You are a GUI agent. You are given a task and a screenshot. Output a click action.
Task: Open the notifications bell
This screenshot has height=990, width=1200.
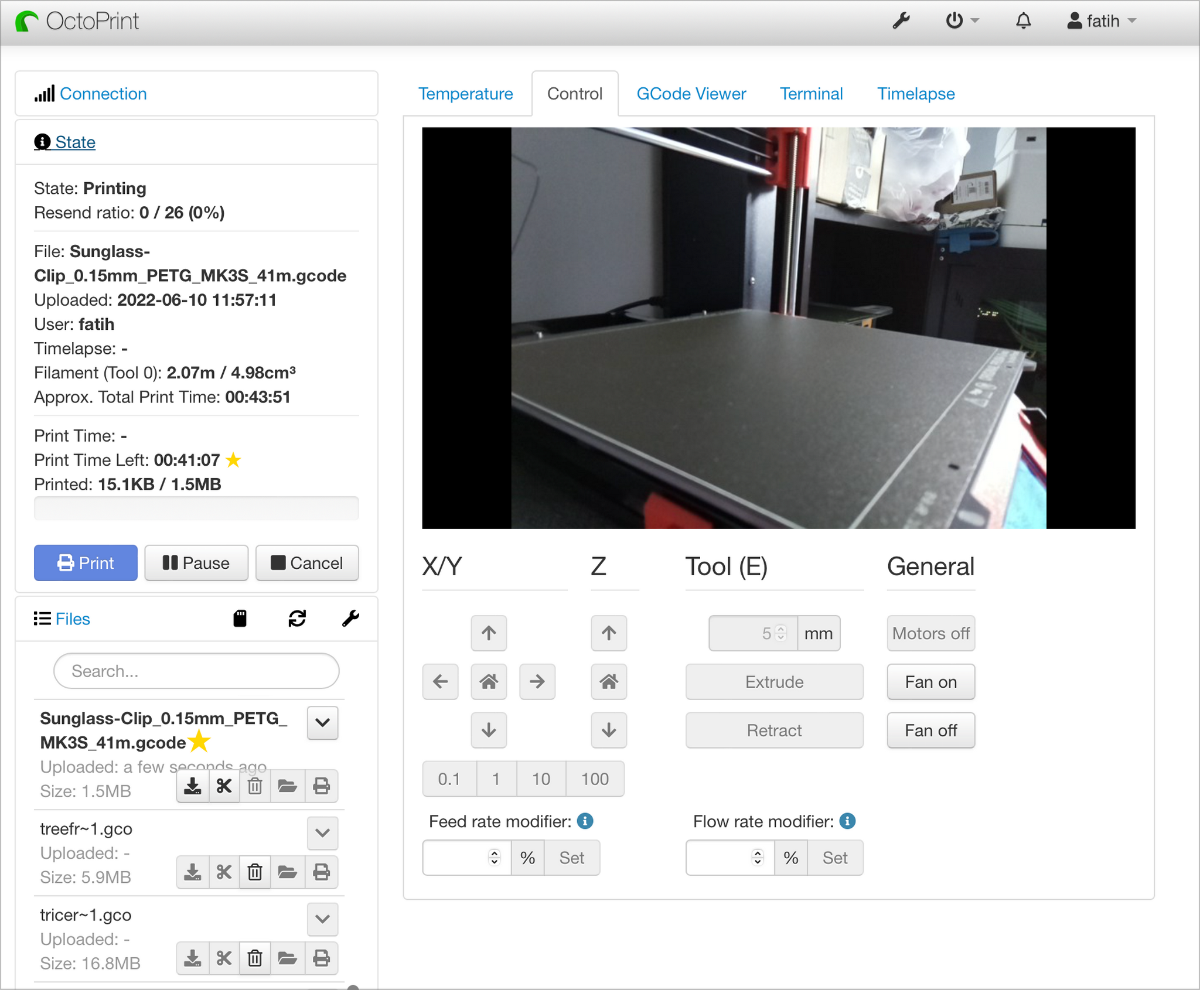coord(1023,21)
